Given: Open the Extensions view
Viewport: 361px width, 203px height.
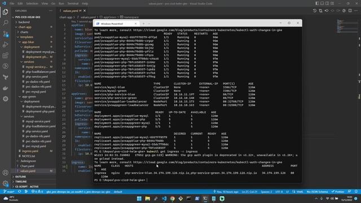Looking at the screenshot, I should tap(5, 55).
